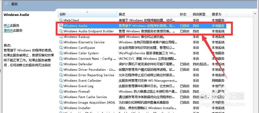Sort by the 状态 column header
This screenshot has width=259, height=113.
tap(185, 14)
